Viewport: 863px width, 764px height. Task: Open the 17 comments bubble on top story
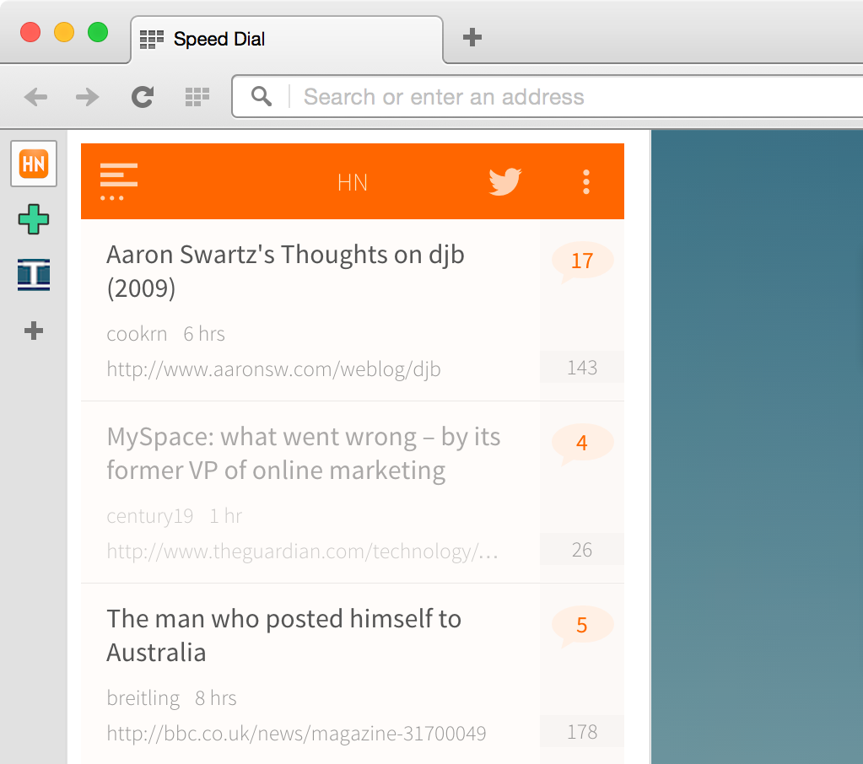(x=581, y=261)
